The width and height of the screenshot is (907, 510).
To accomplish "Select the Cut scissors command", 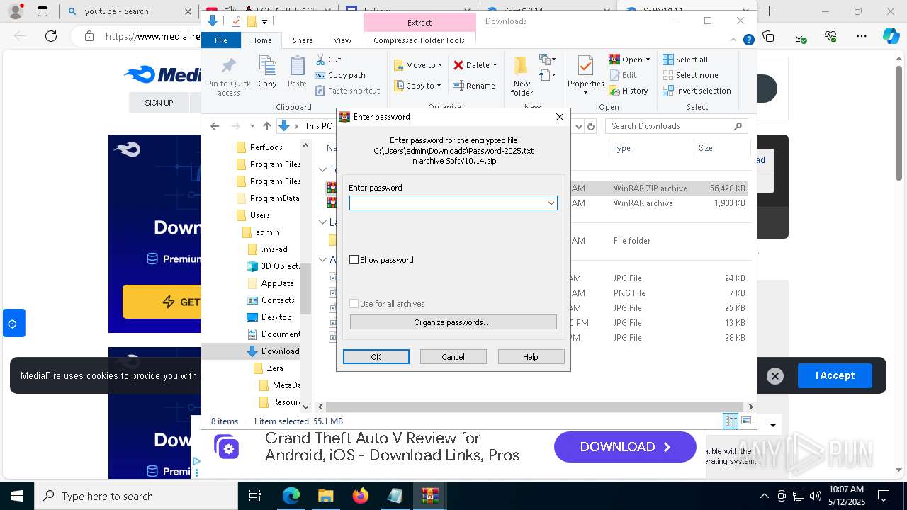I will click(x=328, y=59).
